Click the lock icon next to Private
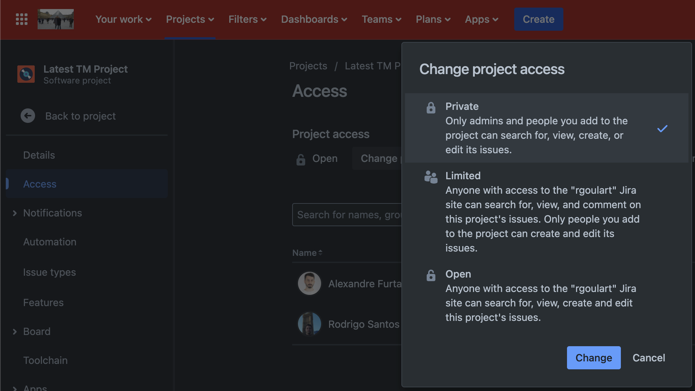The image size is (695, 391). tap(431, 107)
